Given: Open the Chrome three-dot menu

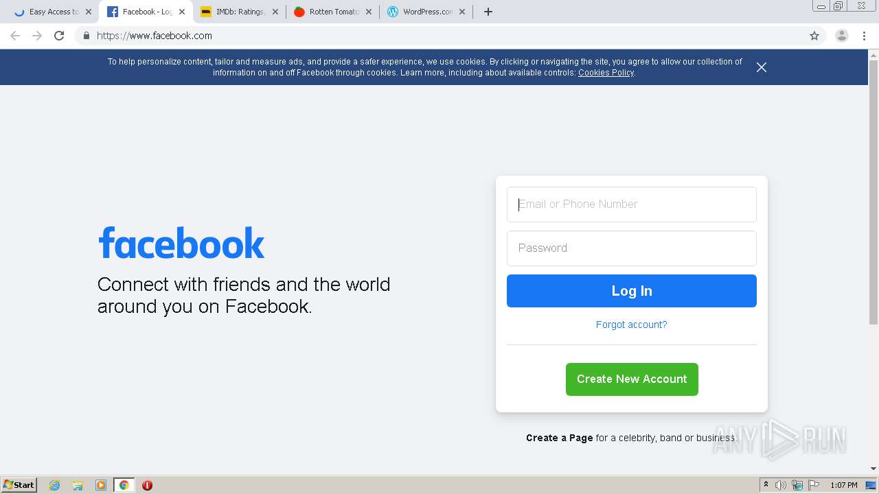Looking at the screenshot, I should [864, 36].
